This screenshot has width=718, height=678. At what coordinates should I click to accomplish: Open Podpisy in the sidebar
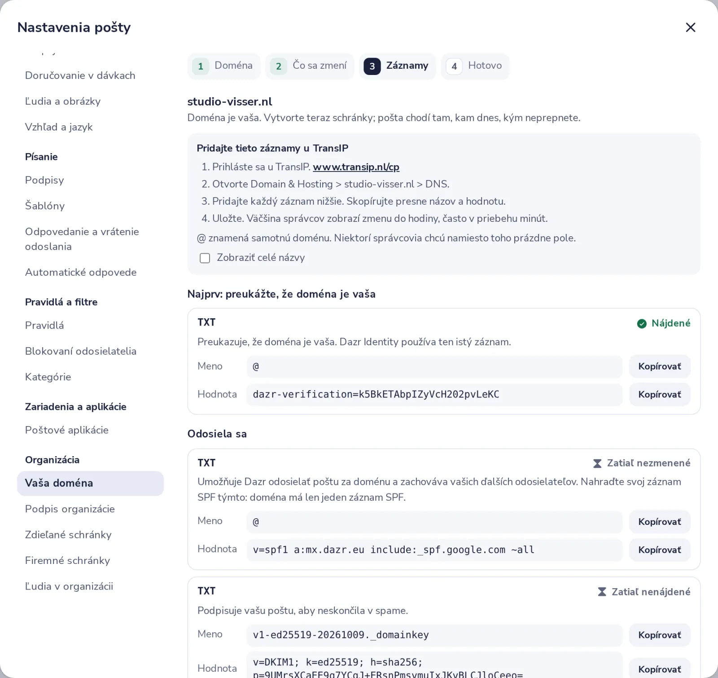pyautogui.click(x=44, y=180)
